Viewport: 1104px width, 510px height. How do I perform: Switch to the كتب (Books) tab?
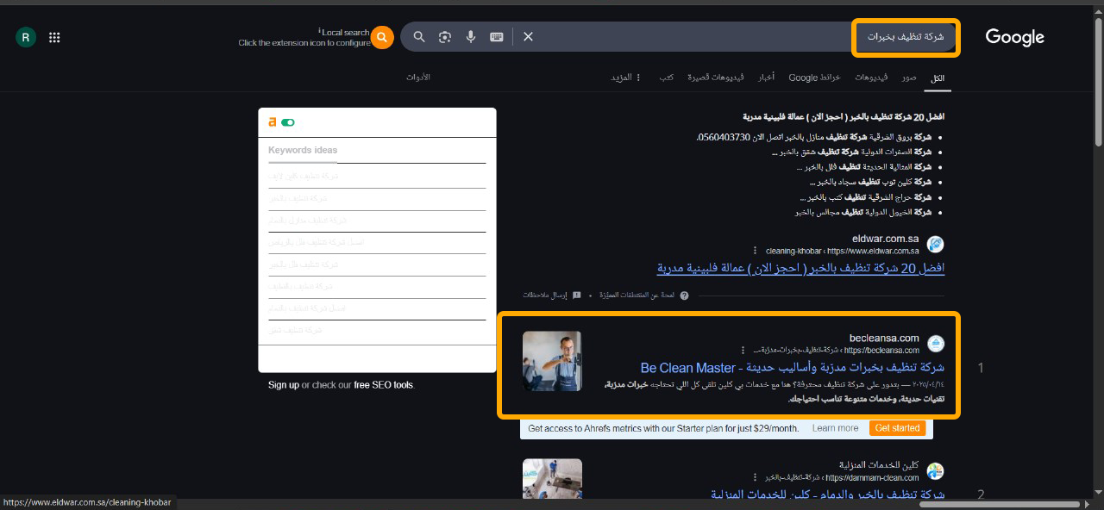point(667,78)
